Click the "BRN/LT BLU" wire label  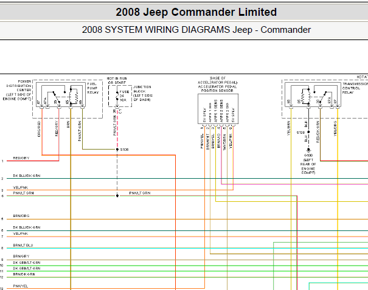pyautogui.click(x=23, y=245)
